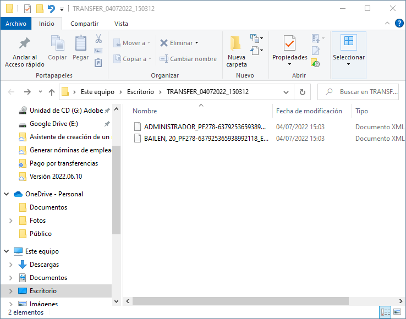Click the Modificar edit icon in Abrir group
The width and height of the screenshot is (406, 319).
tap(316, 51)
